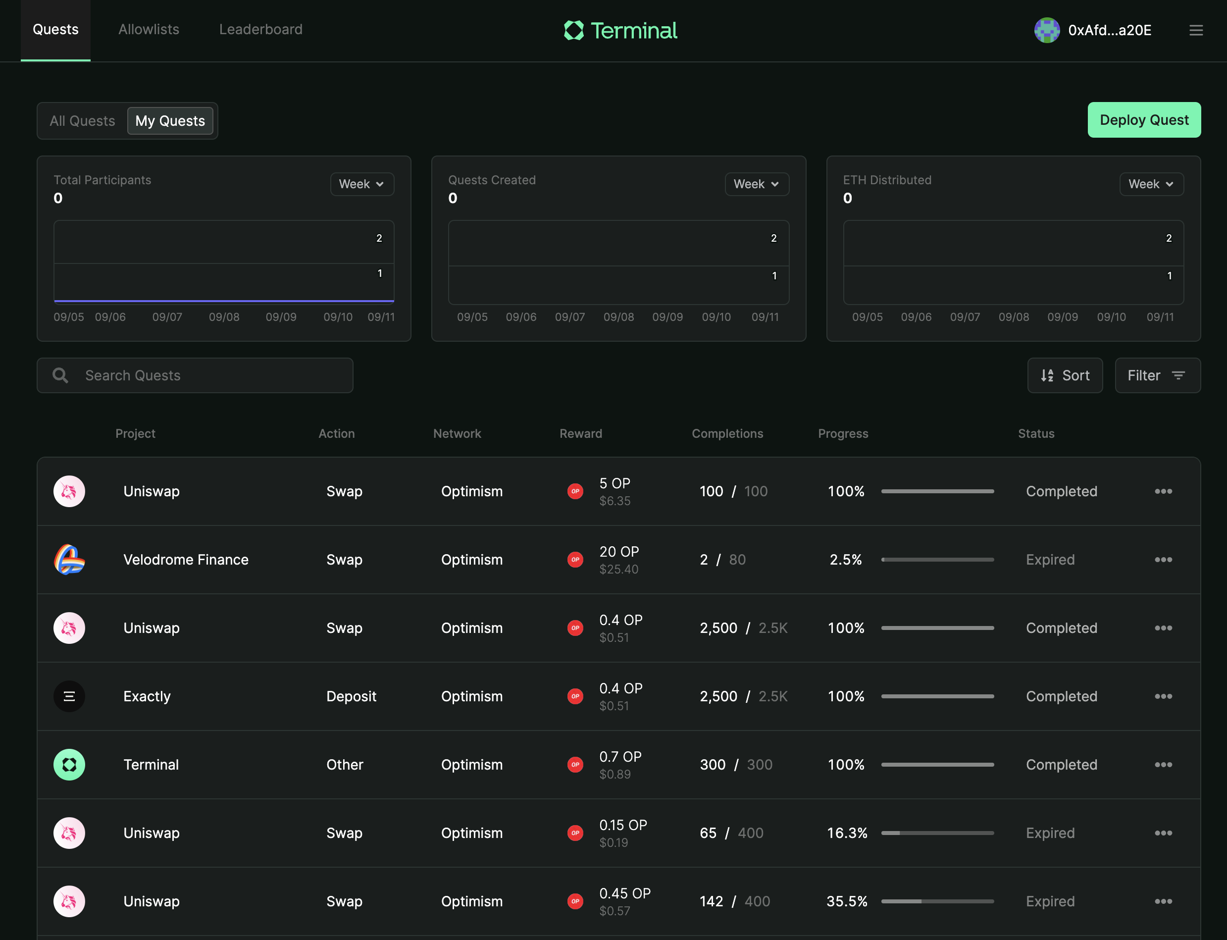Click OP token icon in Terminal row

coord(575,764)
